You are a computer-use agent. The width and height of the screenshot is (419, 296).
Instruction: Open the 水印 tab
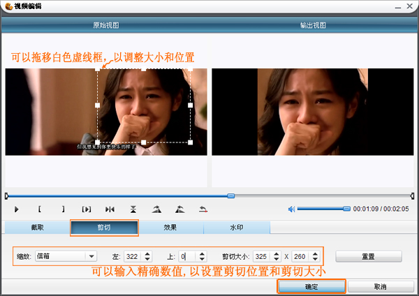[237, 228]
